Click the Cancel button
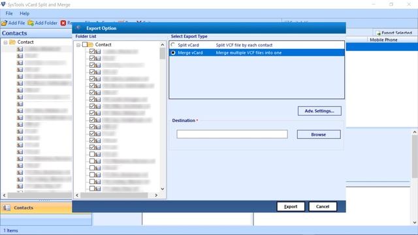The width and height of the screenshot is (418, 235). point(323,206)
